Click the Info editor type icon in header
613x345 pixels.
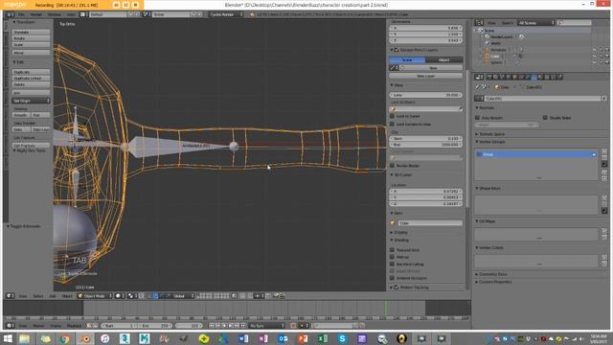pyautogui.click(x=10, y=14)
